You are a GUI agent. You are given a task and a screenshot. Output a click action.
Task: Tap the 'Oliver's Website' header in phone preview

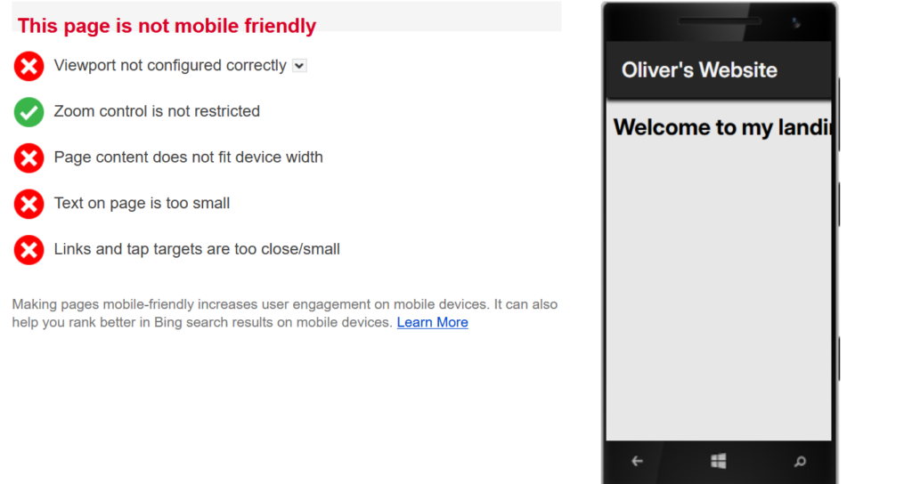[699, 70]
